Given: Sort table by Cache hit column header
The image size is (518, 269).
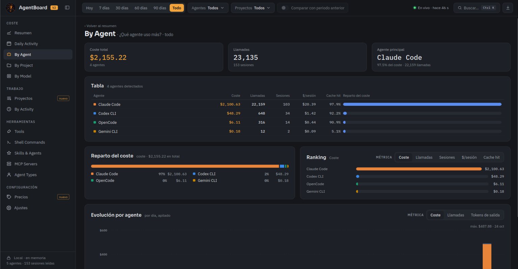Looking at the screenshot, I should click(333, 95).
